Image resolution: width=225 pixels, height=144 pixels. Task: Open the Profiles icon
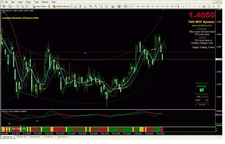point(10,6)
